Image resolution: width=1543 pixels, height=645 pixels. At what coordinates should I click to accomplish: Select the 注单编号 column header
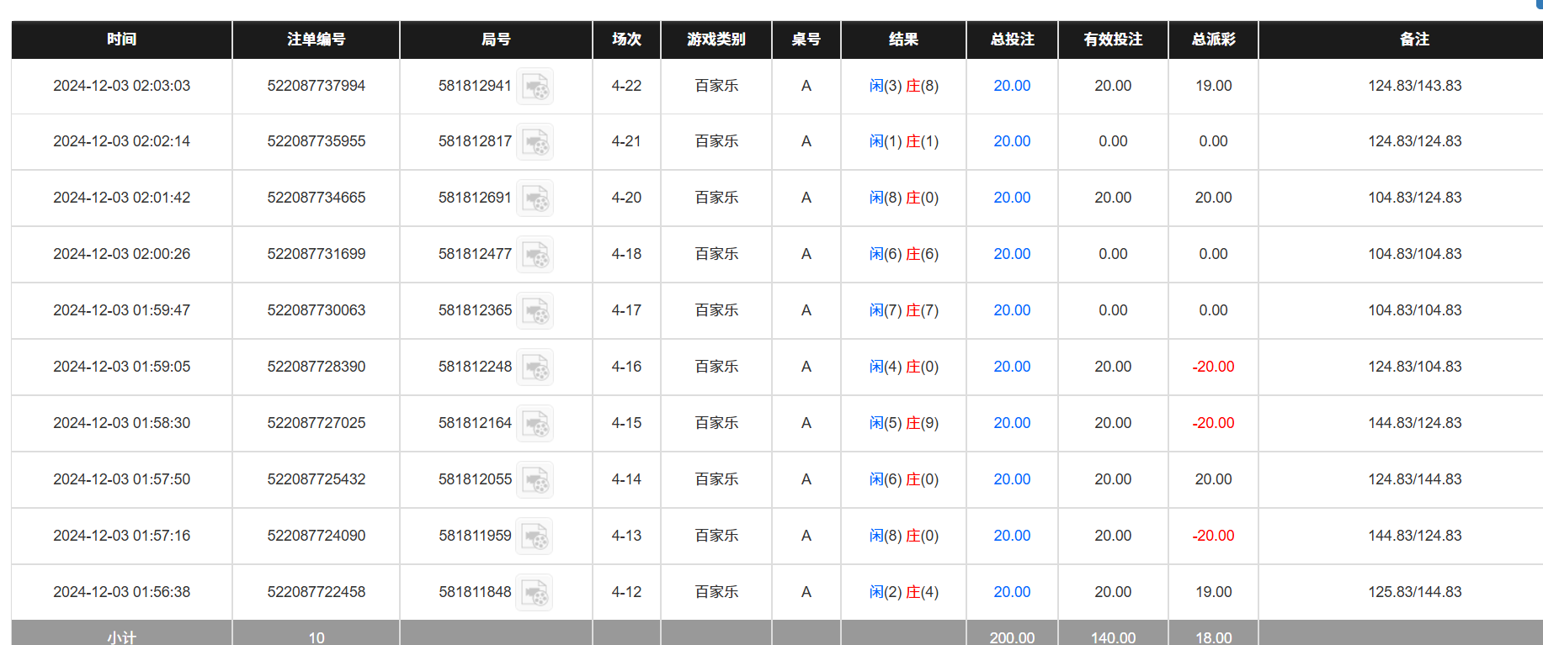[316, 40]
